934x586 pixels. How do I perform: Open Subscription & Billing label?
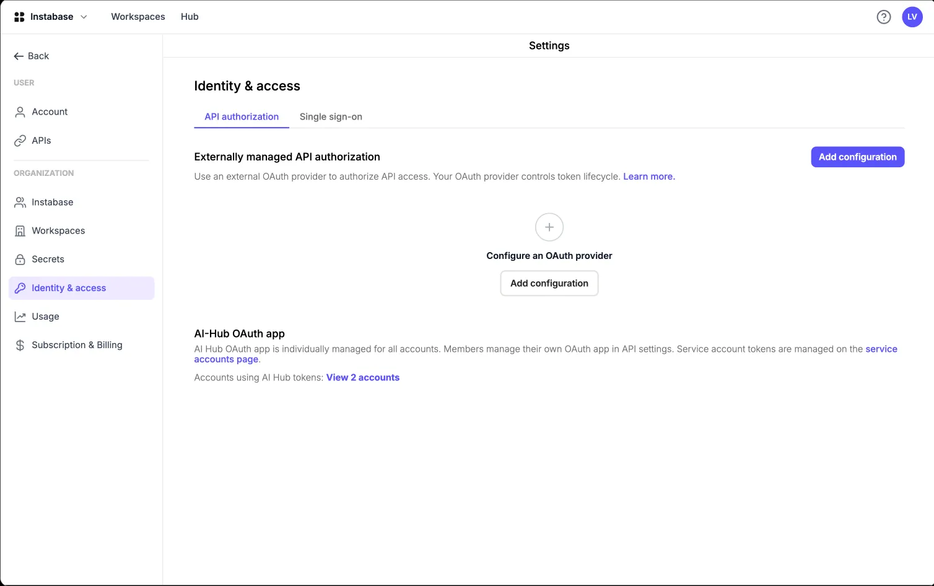pos(77,345)
